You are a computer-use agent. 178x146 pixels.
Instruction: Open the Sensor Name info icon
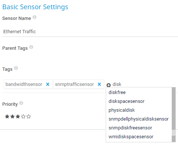click(x=34, y=17)
